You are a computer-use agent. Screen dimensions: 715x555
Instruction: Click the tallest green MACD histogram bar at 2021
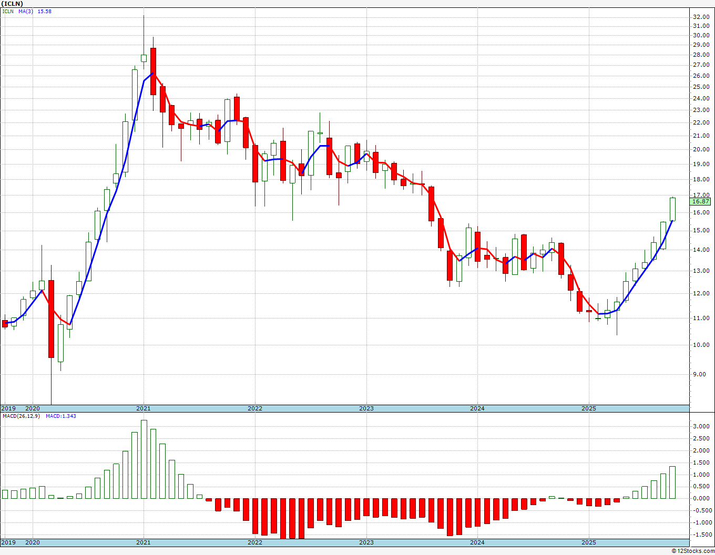144,459
